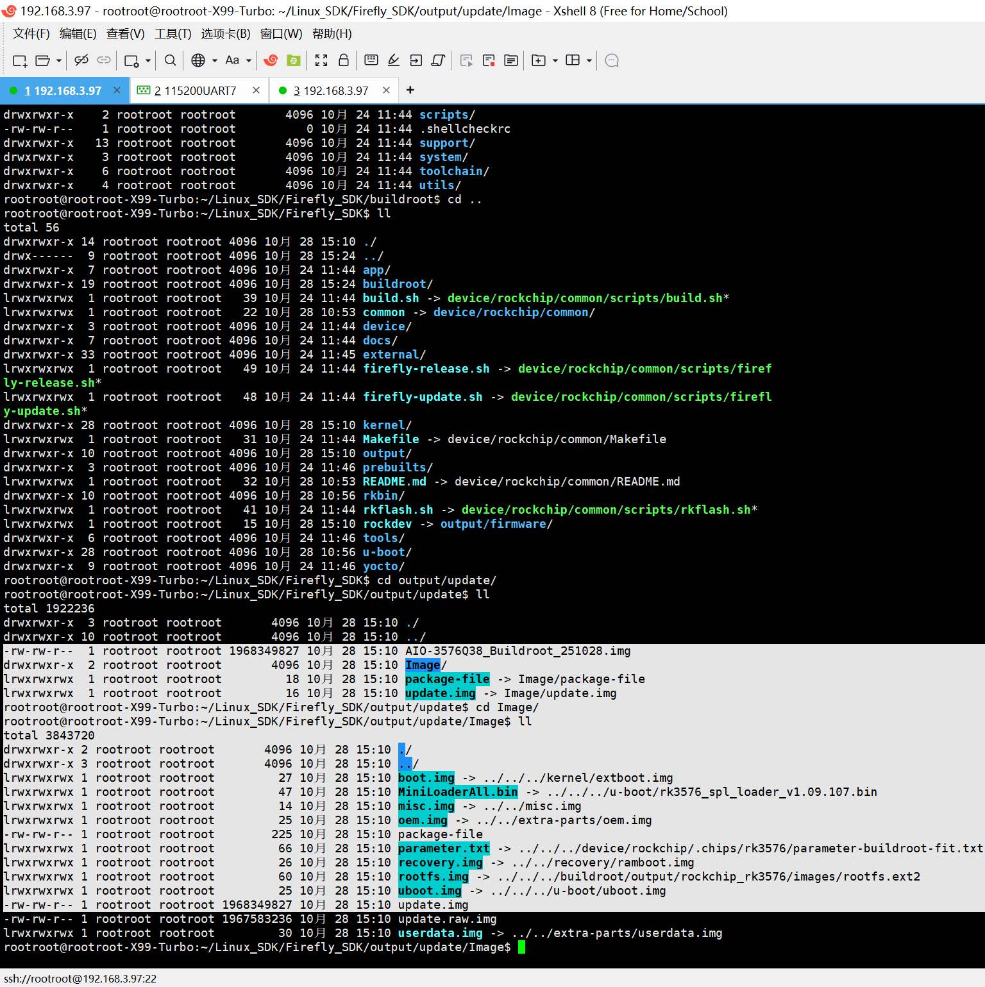Open the 帮助(H) menu
Viewport: 985px width, 987px height.
(332, 34)
